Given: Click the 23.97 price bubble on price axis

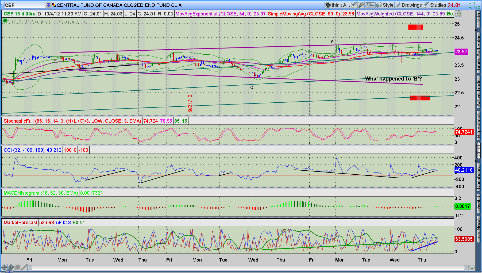Looking at the screenshot, I should click(461, 52).
